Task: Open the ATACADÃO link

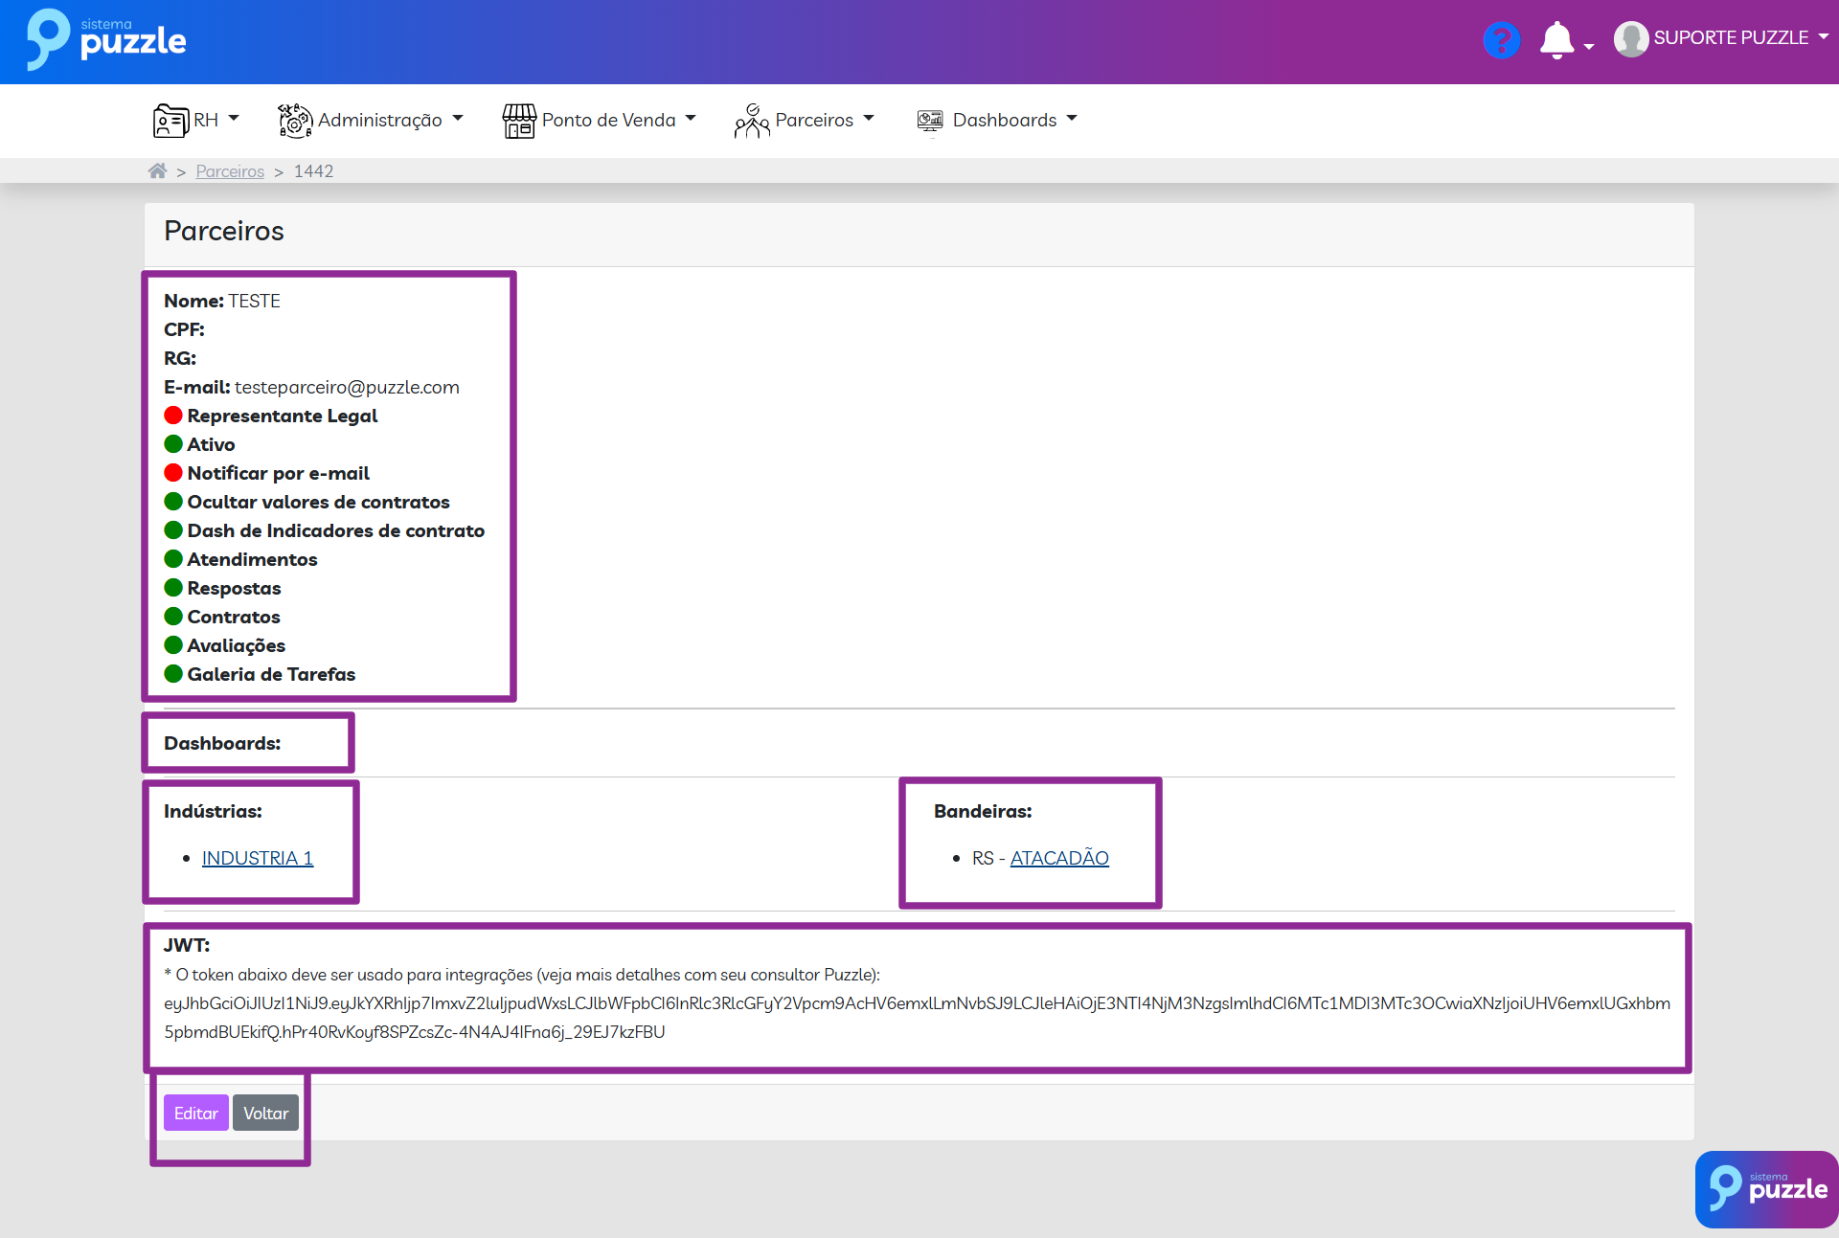Action: pos(1059,858)
